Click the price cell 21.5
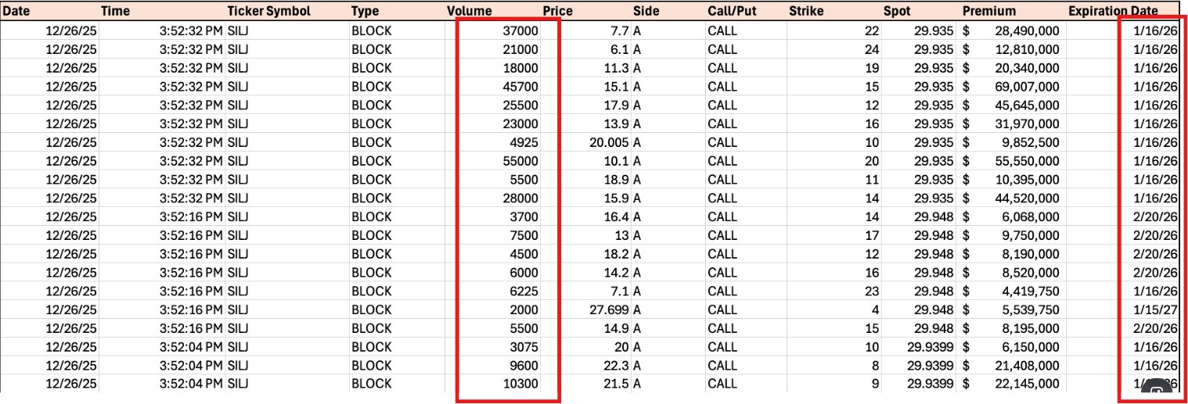 617,384
